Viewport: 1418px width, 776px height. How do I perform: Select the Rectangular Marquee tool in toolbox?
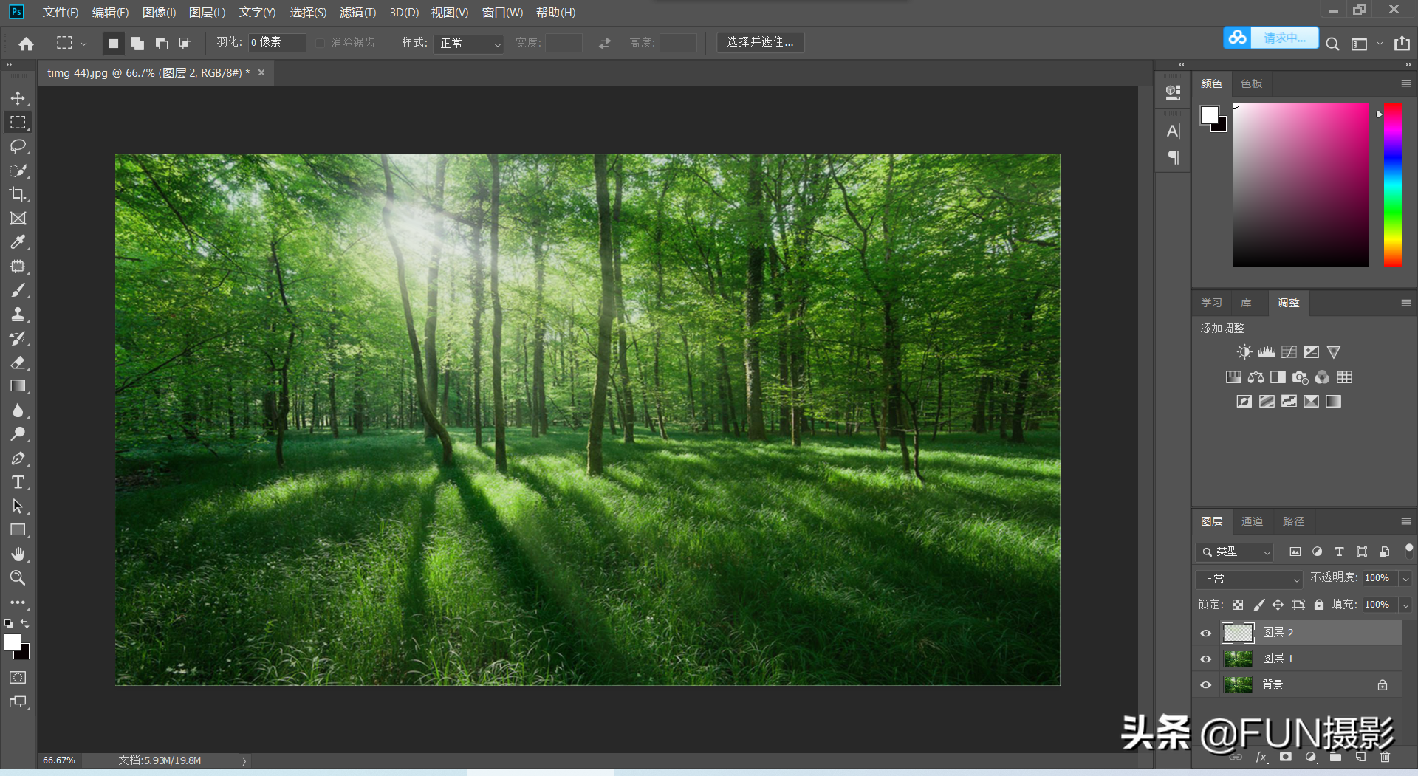[18, 123]
